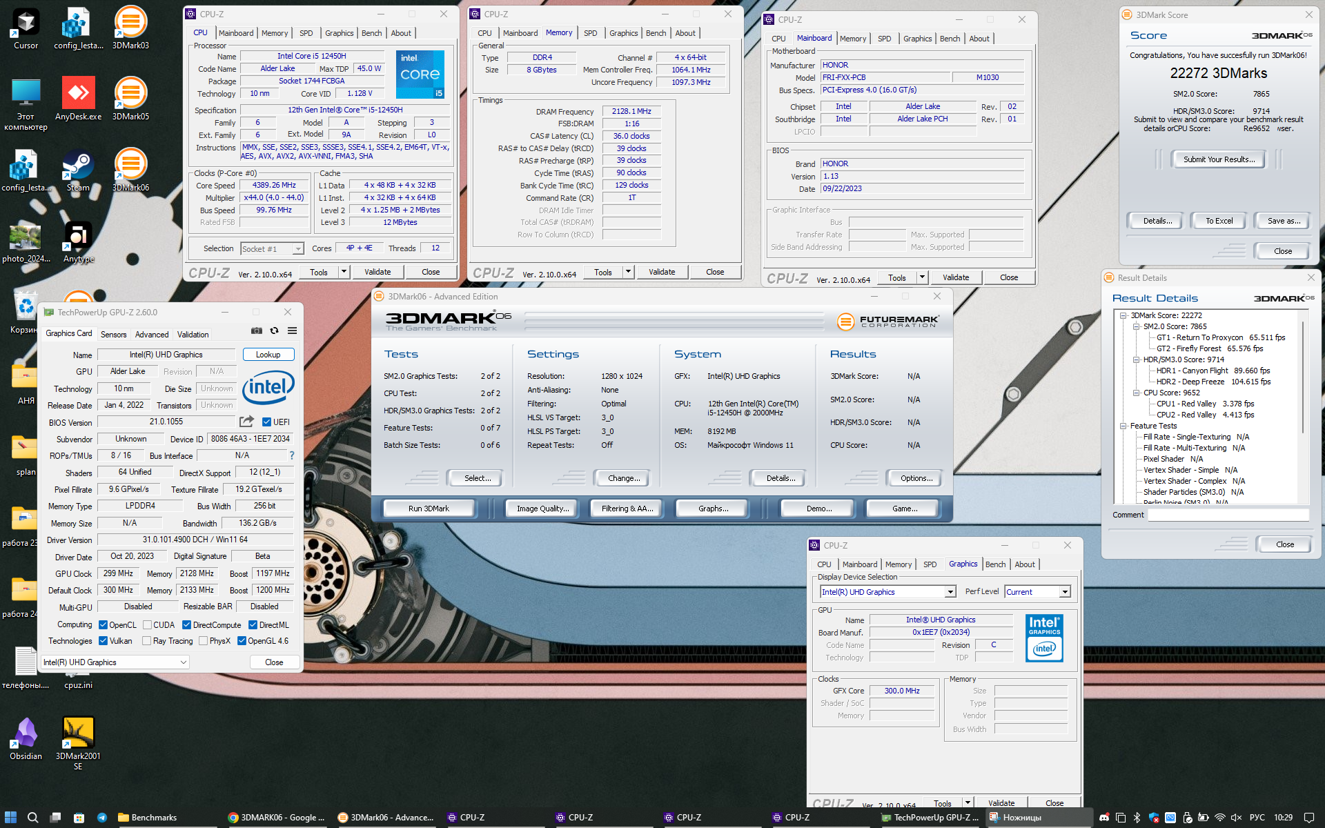1325x828 pixels.
Task: Open the Cursor desktop shortcut
Action: click(26, 29)
